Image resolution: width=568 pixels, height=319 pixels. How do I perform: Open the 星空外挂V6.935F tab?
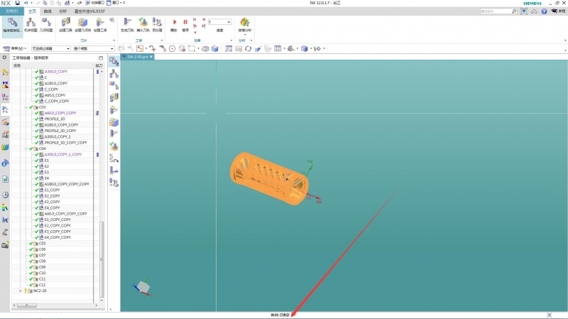[x=89, y=11]
